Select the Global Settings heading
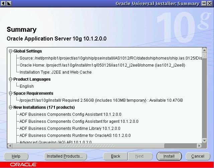The image size is (214, 168). (x=28, y=51)
